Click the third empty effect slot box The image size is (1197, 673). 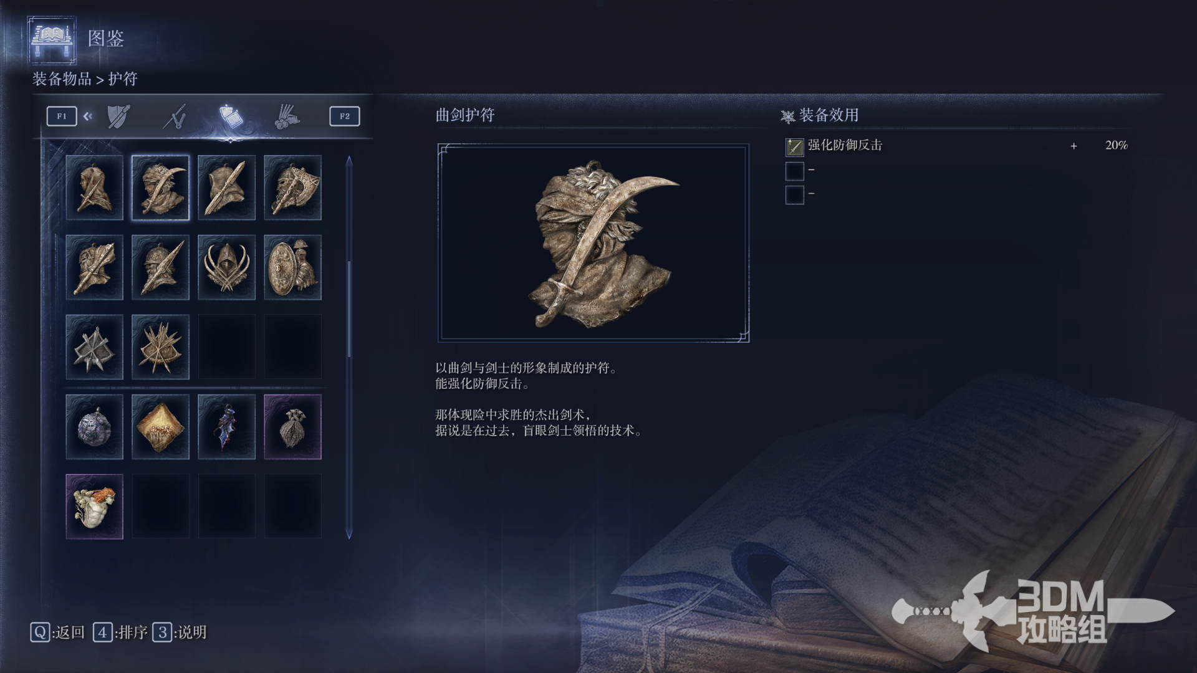[794, 195]
